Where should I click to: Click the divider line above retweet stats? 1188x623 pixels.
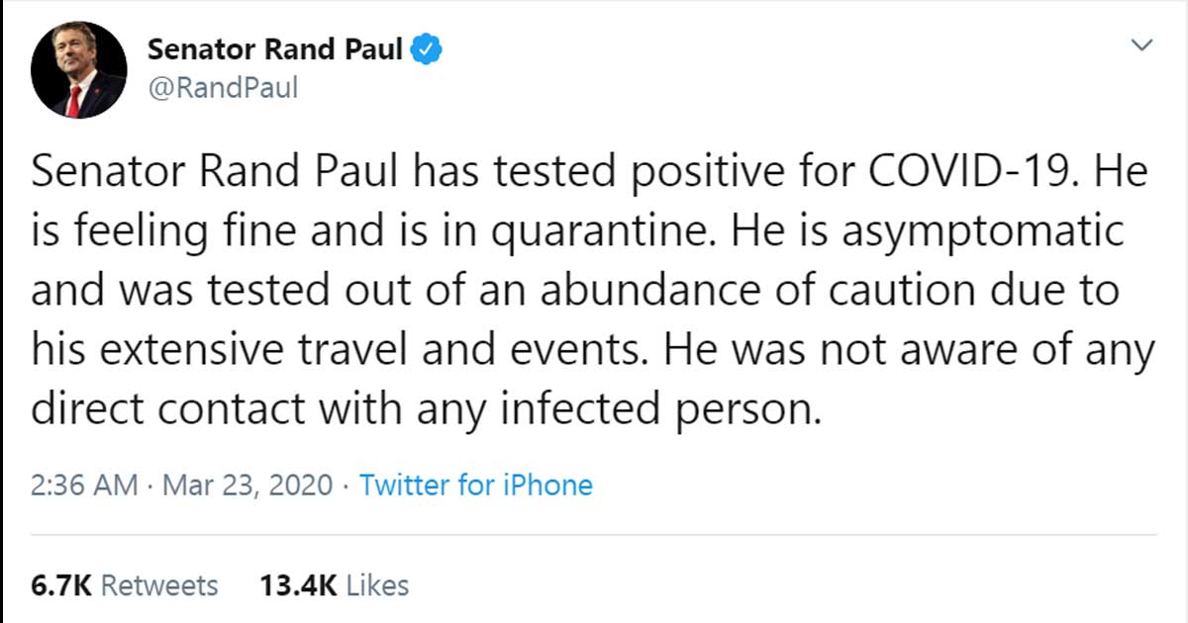594,535
